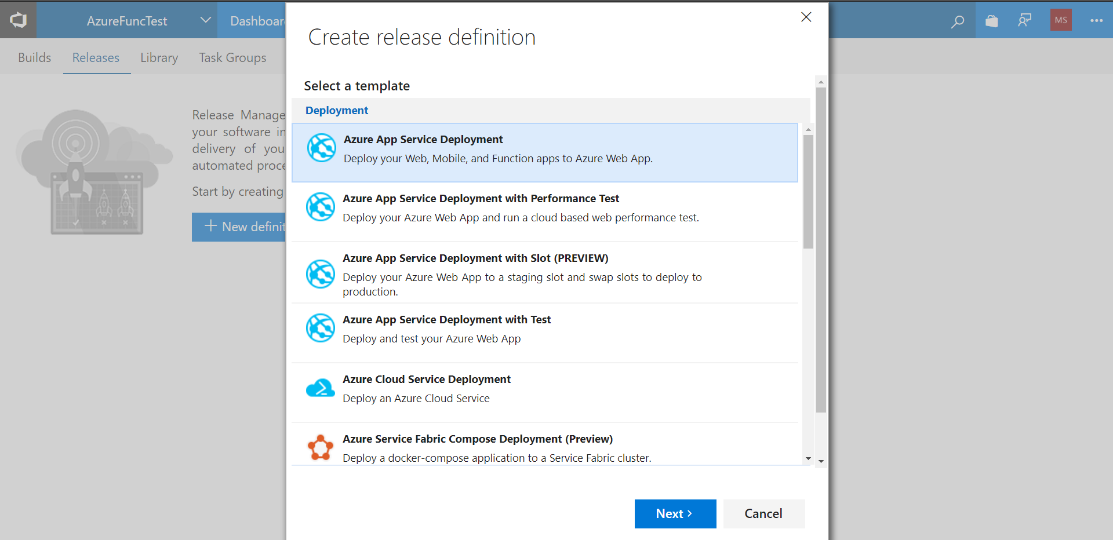
Task: Open the feedback person chat icon
Action: point(1025,21)
